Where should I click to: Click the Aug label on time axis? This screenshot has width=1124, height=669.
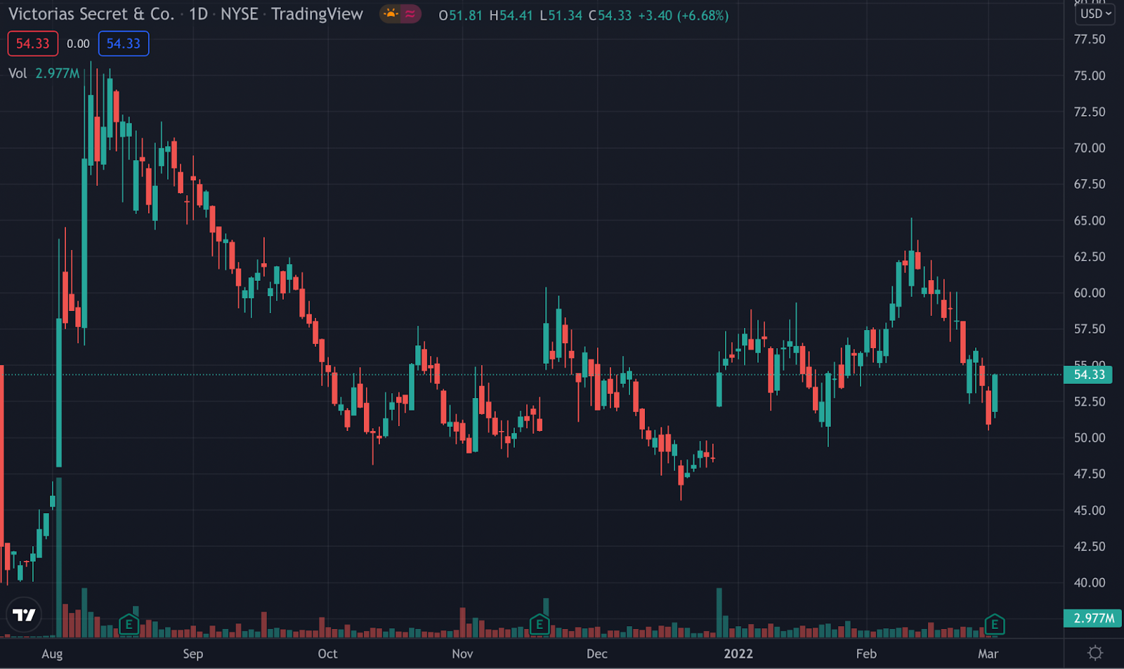(x=52, y=654)
